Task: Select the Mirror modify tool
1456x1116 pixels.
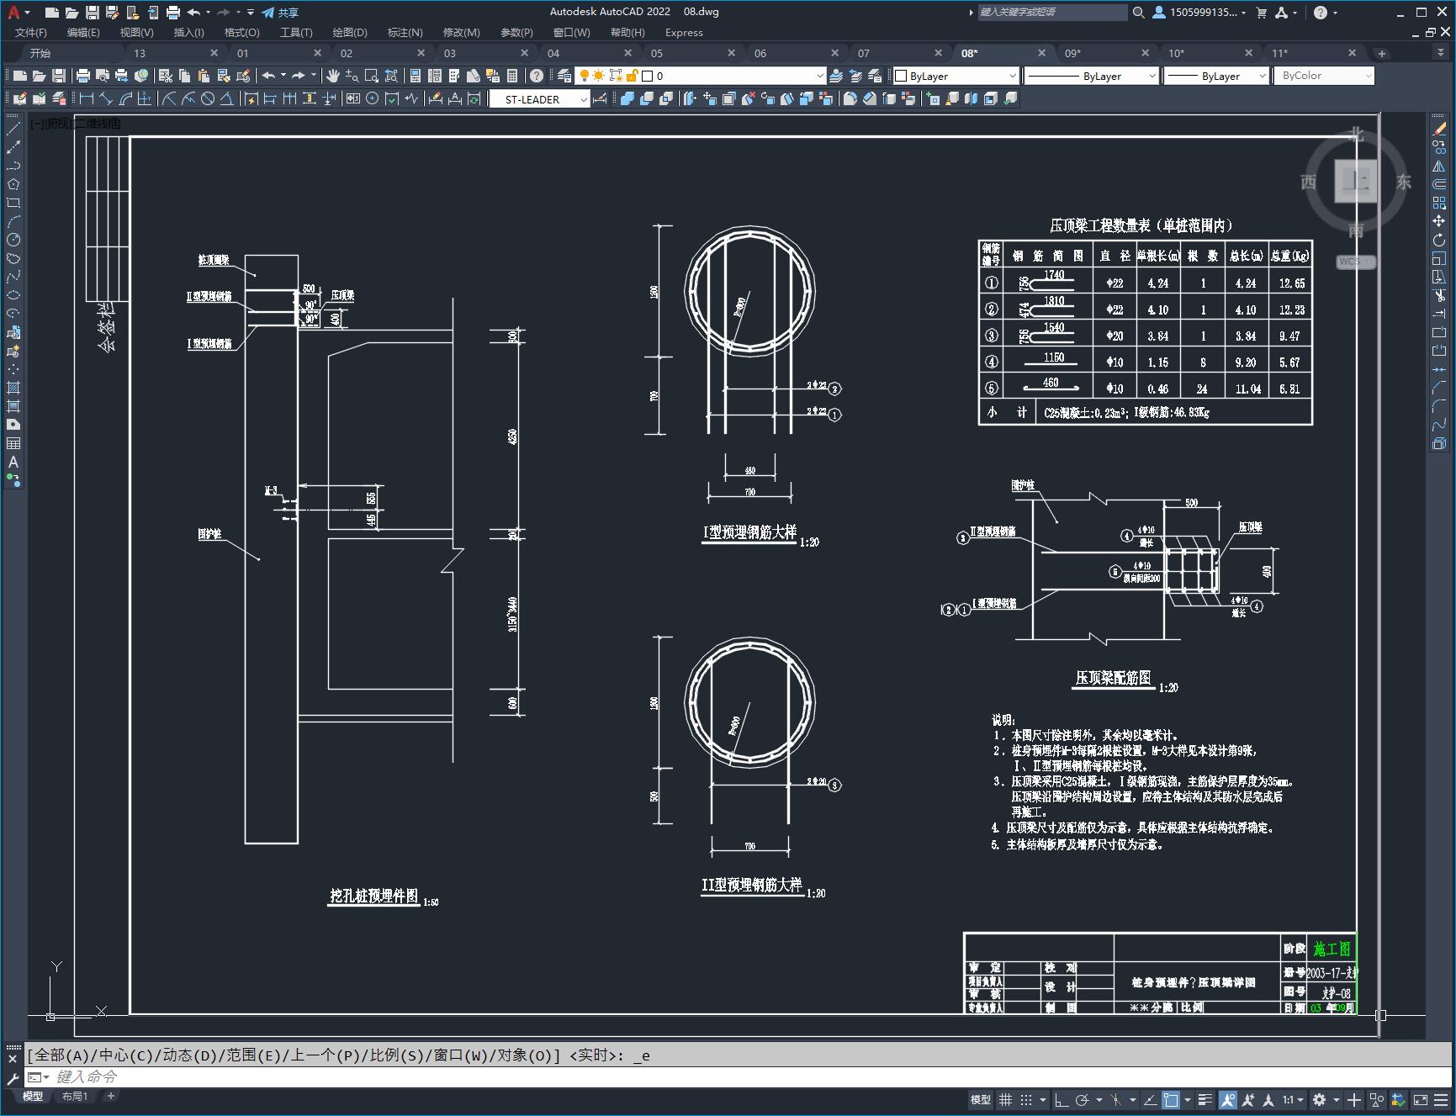Action: coord(1439,166)
